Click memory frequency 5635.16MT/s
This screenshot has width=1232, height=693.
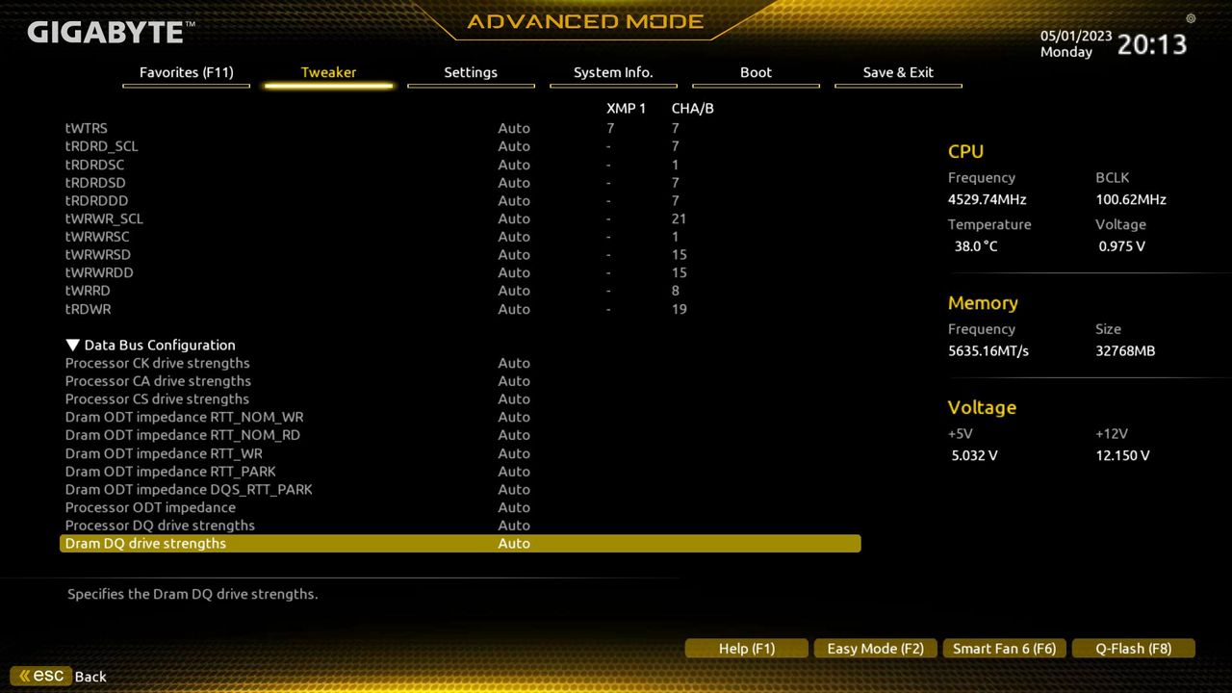pos(988,351)
